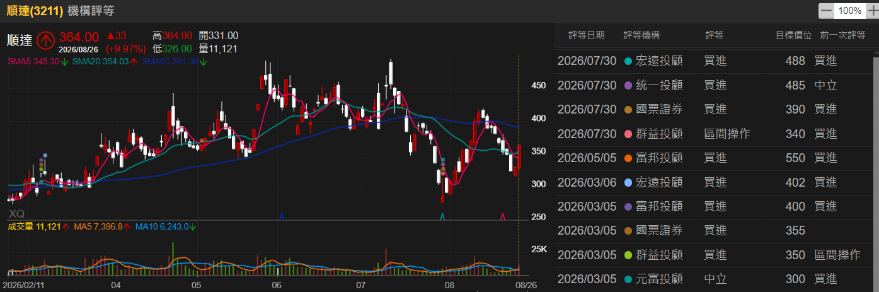Viewport: 879px width, 292px height.
Task: Click the blue arrow marker below June candles
Action: pos(281,216)
